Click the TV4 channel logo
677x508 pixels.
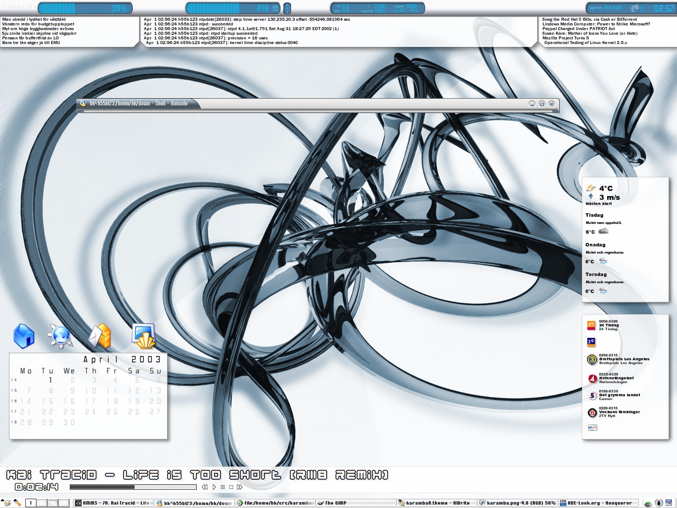(592, 378)
